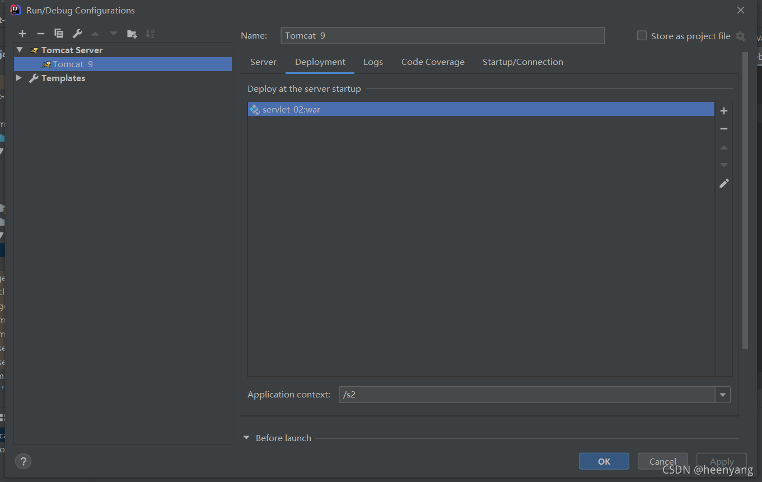
Task: Open help with question mark button
Action: (x=23, y=462)
